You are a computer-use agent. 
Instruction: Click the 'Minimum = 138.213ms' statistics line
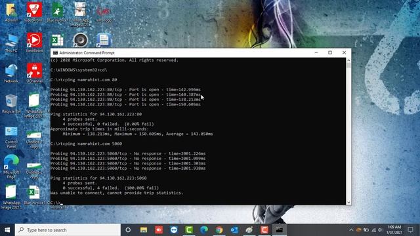pos(138,134)
